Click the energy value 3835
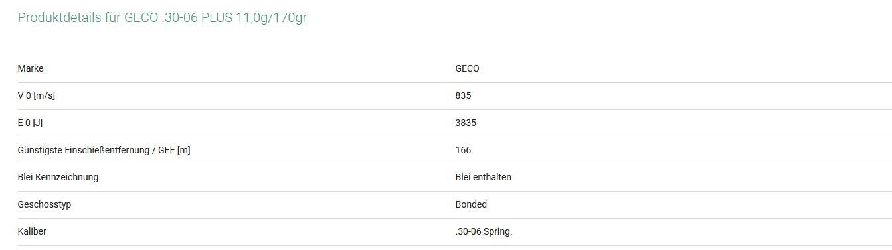Viewport: 892px width, 250px height. (466, 123)
